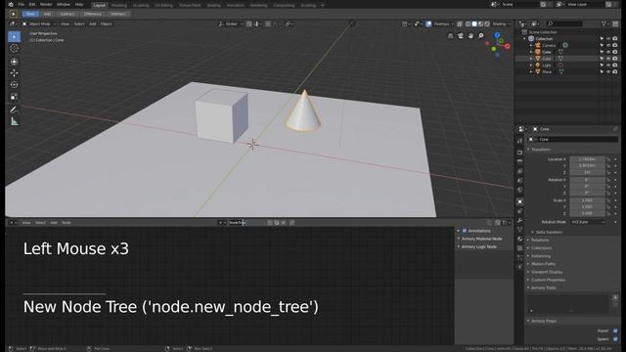This screenshot has width=626, height=352.
Task: Hide Camera with its eye icon
Action: pyautogui.click(x=608, y=46)
